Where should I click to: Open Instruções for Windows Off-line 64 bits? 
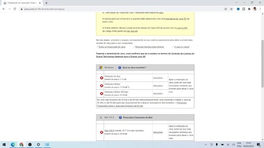click(158, 93)
